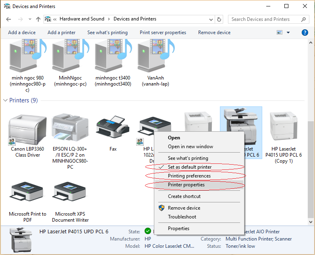Choose Printing preferences from context menu
This screenshot has width=315, height=255.
(x=189, y=176)
